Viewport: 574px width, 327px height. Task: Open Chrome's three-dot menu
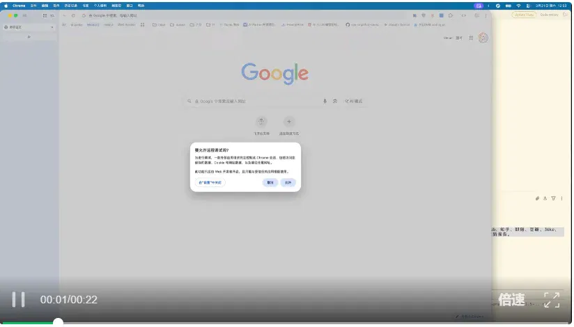pos(486,16)
